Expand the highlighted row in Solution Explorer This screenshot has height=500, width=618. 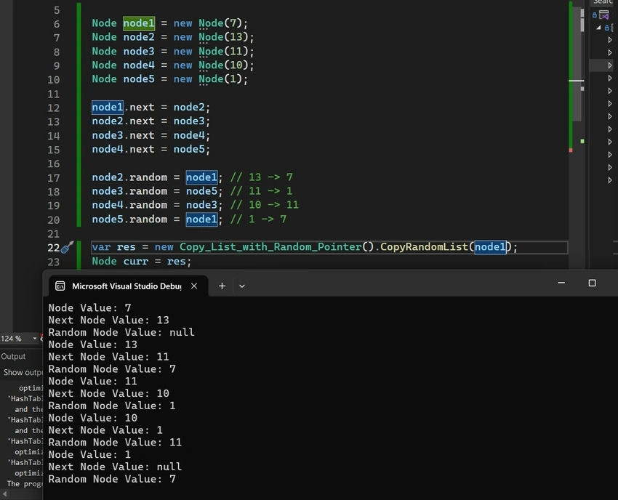[610, 65]
